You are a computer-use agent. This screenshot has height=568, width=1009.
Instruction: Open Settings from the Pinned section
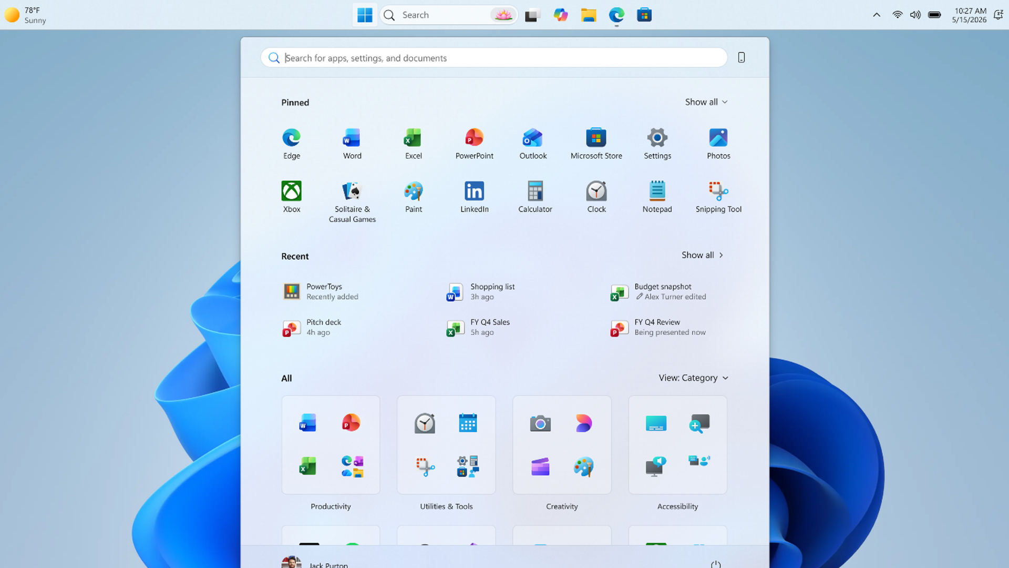pyautogui.click(x=657, y=144)
